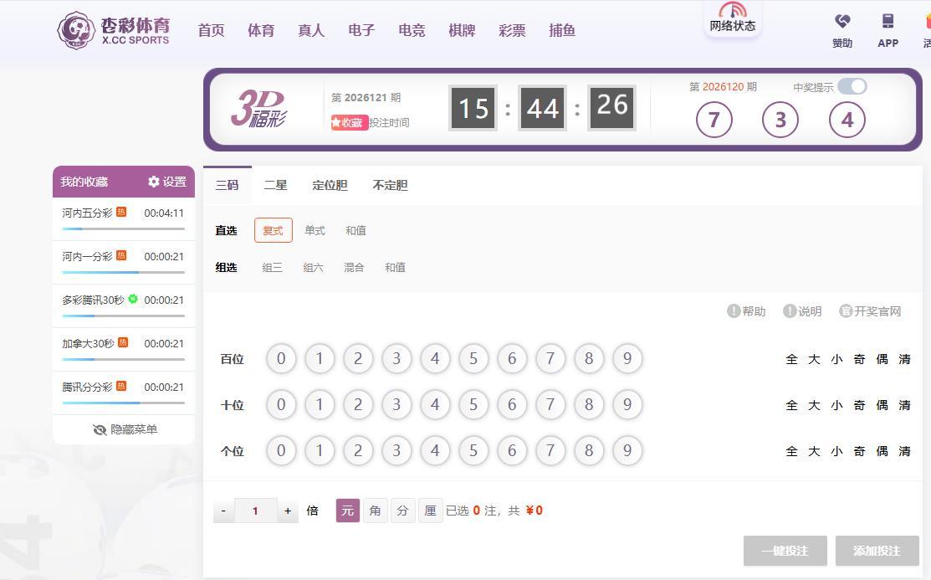The width and height of the screenshot is (931, 580).
Task: Choose the 混合 group play
Action: coord(354,268)
